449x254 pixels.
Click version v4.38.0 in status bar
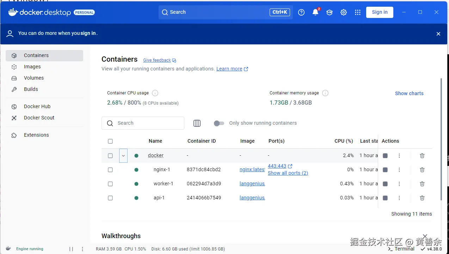tap(431, 249)
